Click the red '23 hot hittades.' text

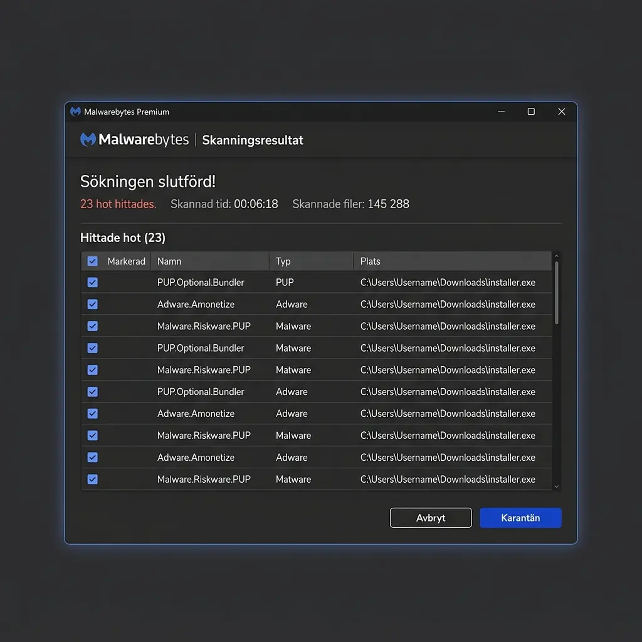coord(118,204)
